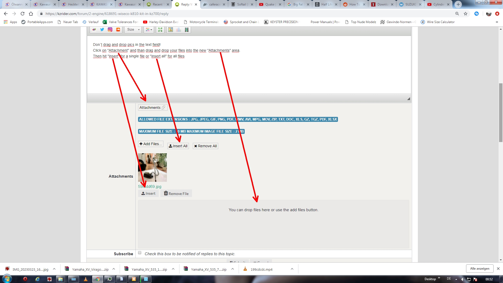Image resolution: width=503 pixels, height=283 pixels.
Task: Click the map insert icon
Action: (171, 30)
